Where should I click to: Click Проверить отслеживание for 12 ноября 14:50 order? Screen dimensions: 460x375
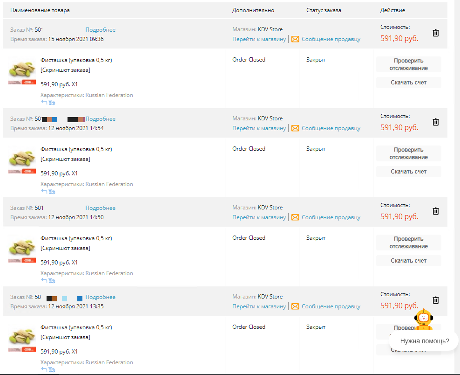tap(409, 243)
